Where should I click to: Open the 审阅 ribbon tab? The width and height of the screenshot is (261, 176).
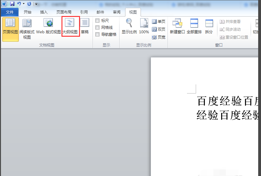(x=116, y=12)
